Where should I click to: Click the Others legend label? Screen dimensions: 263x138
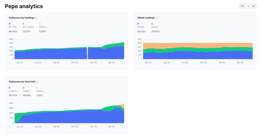click(155, 27)
